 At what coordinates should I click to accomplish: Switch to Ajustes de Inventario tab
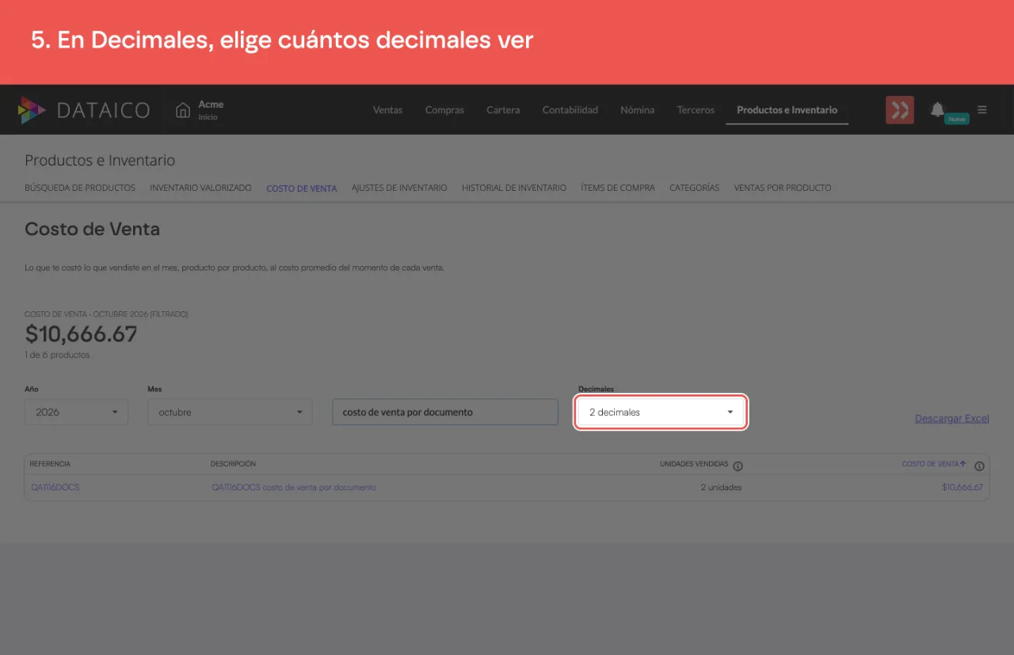(399, 188)
